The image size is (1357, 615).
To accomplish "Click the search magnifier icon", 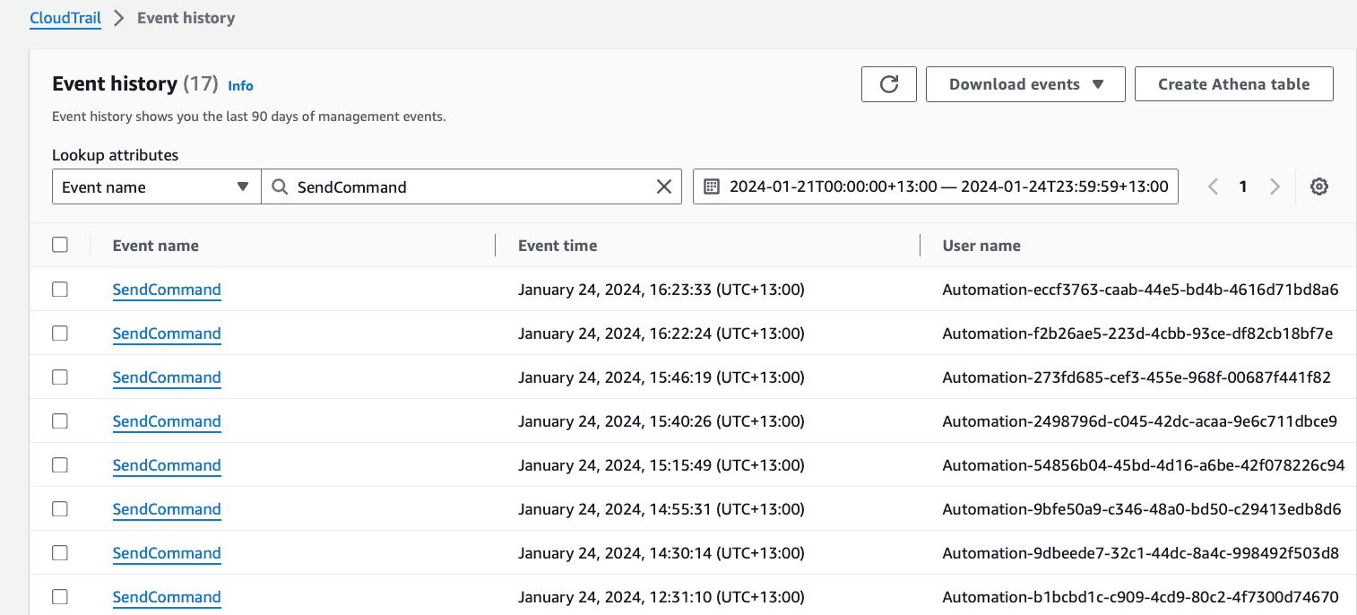I will tap(280, 186).
